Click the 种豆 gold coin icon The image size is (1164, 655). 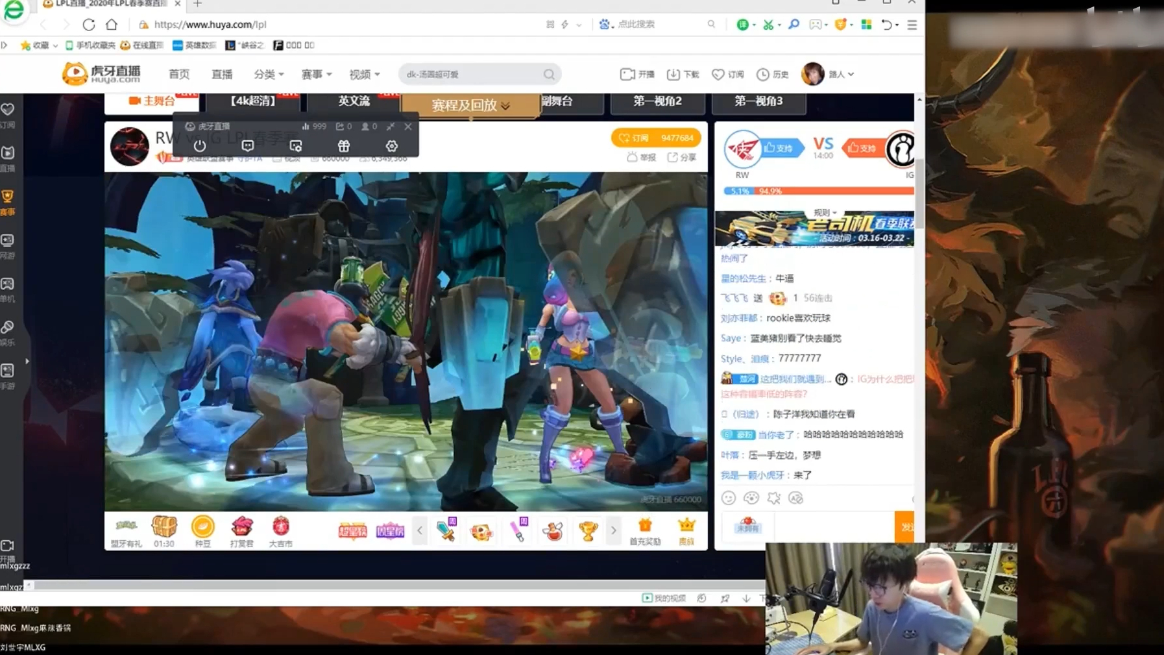click(203, 527)
